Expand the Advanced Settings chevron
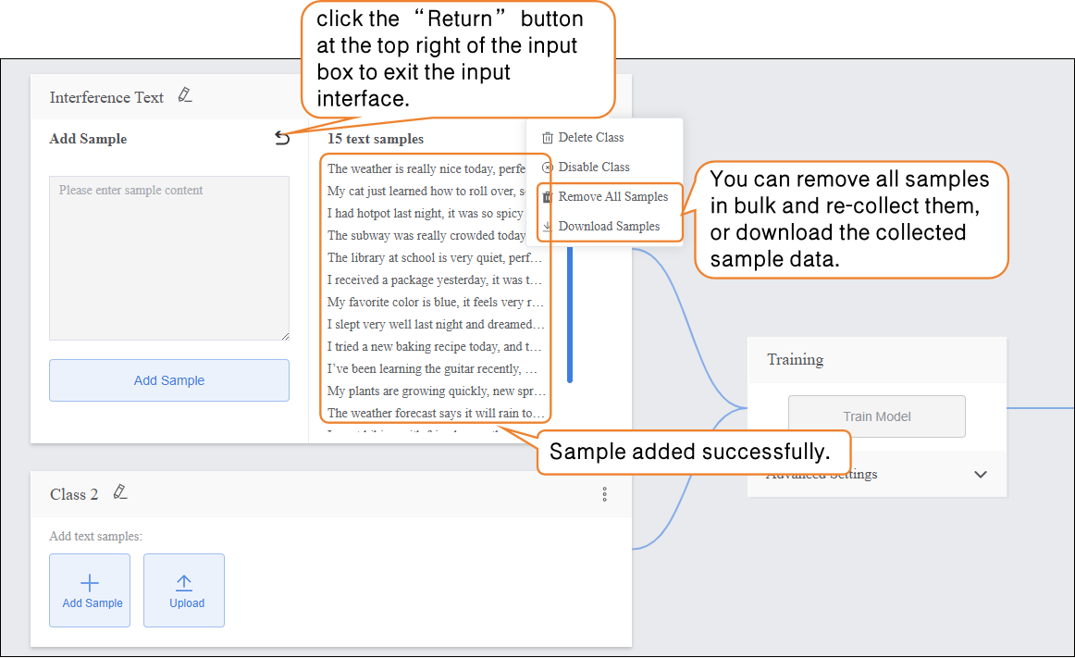This screenshot has height=658, width=1075. 981,475
